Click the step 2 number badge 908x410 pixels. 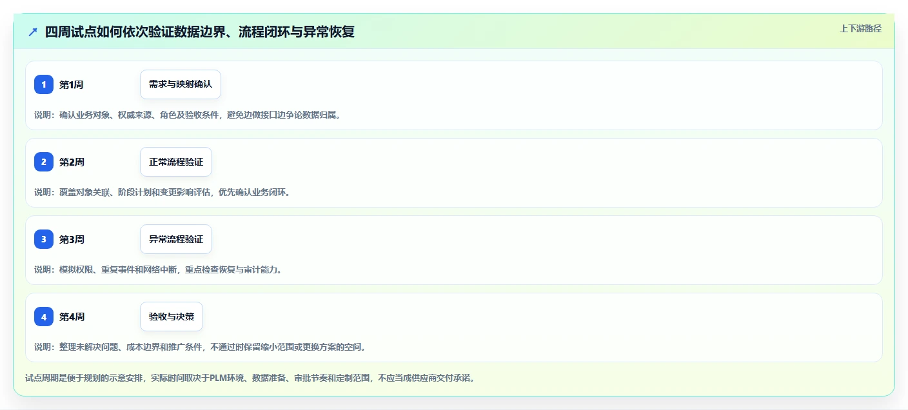tap(44, 162)
